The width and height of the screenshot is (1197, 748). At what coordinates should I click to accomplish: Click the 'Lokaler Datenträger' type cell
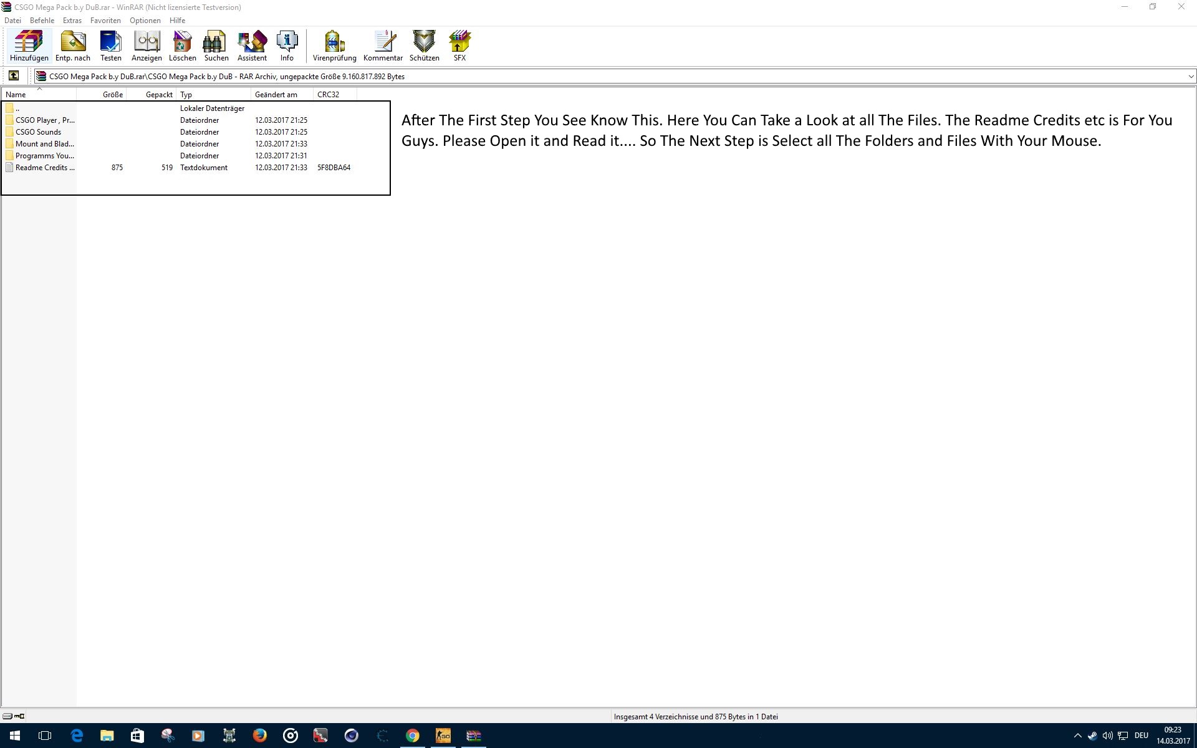(x=212, y=108)
